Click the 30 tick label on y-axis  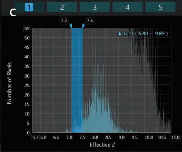pyautogui.click(x=27, y=76)
